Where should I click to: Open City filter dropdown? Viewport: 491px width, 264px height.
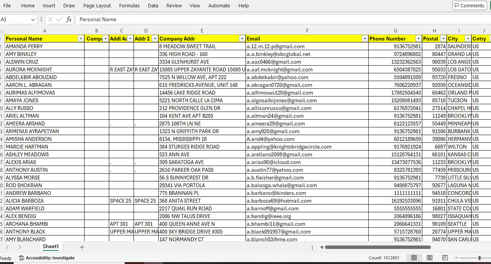coord(468,39)
